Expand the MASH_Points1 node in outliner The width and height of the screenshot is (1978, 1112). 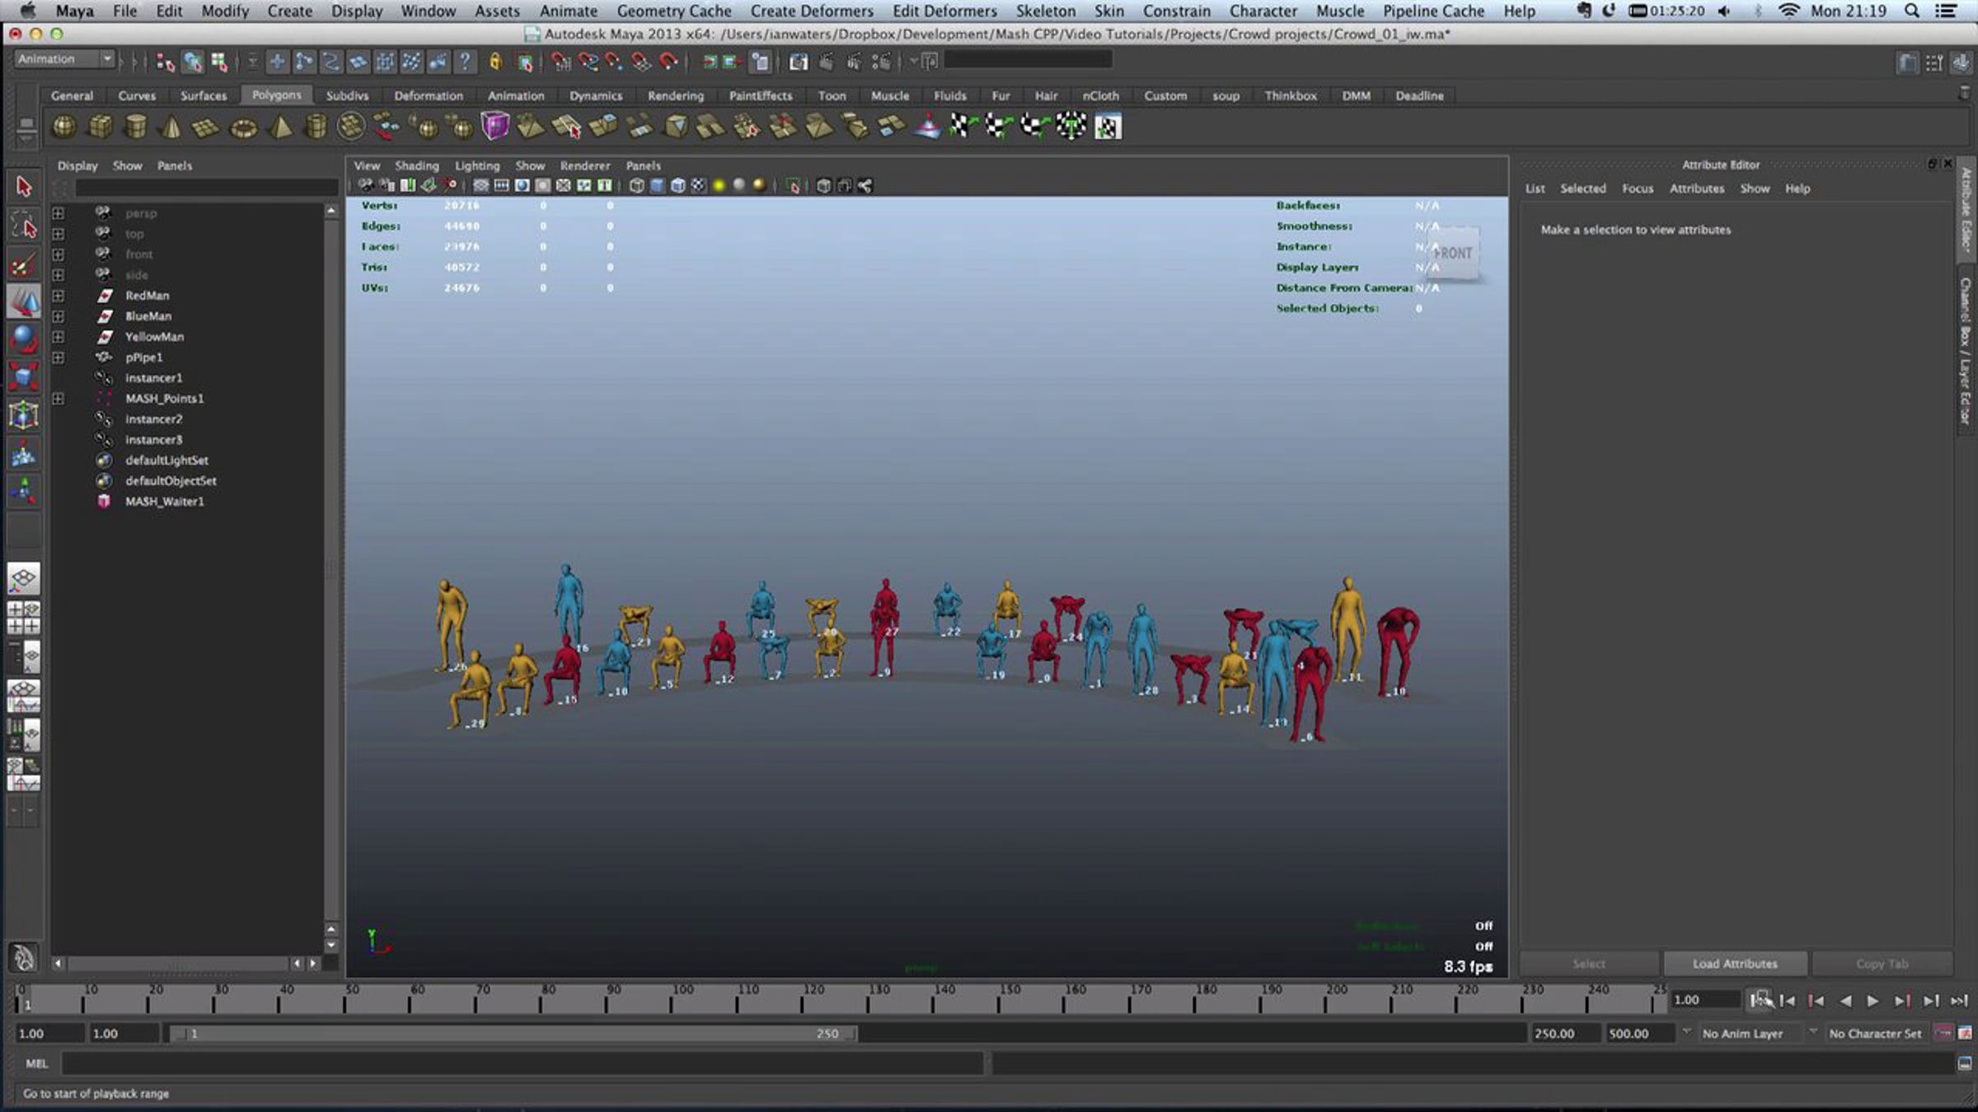tap(58, 399)
